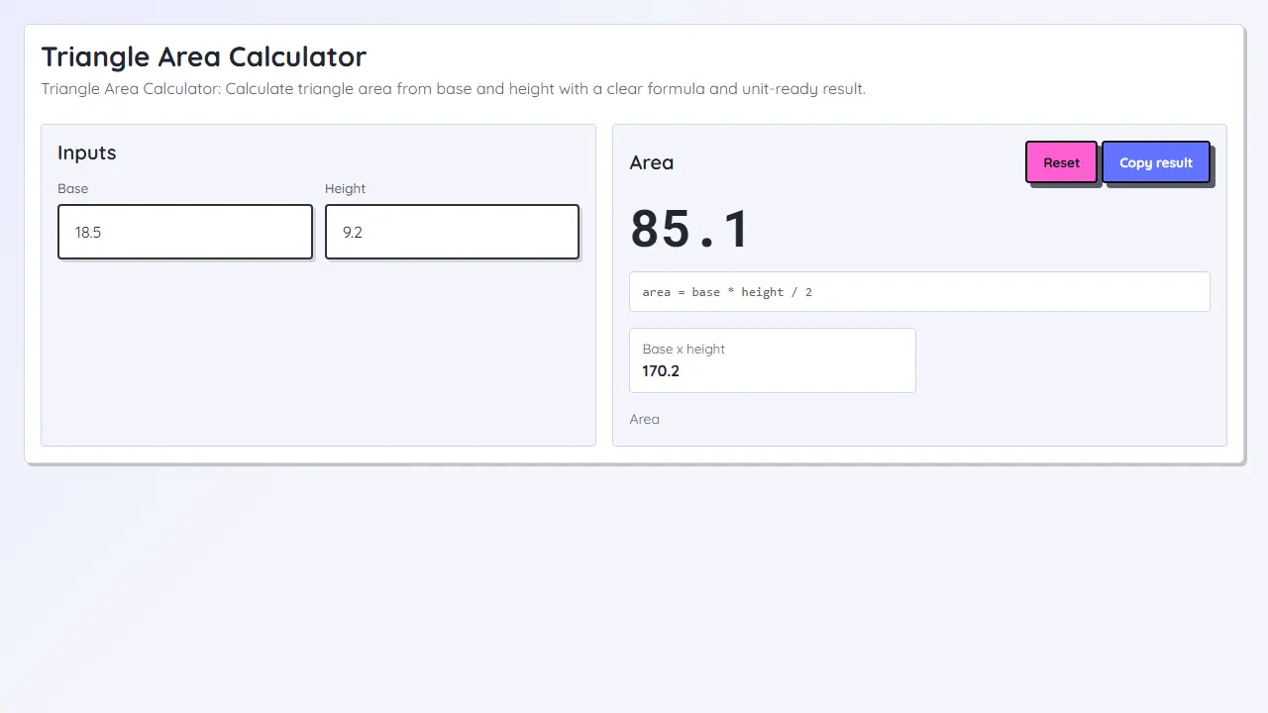Click the Inputs panel heading
The height and width of the screenshot is (713, 1268).
(x=86, y=153)
